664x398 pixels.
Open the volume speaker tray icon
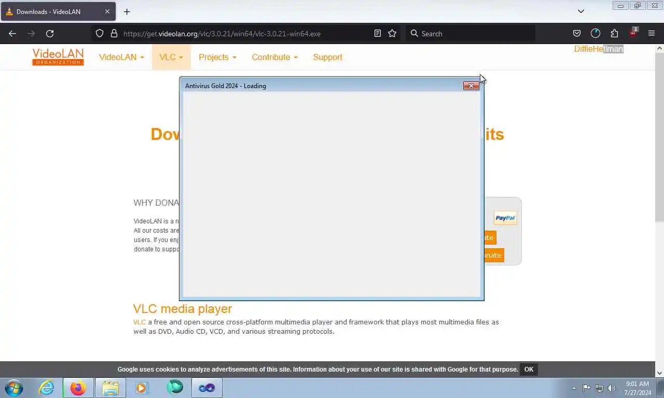612,388
